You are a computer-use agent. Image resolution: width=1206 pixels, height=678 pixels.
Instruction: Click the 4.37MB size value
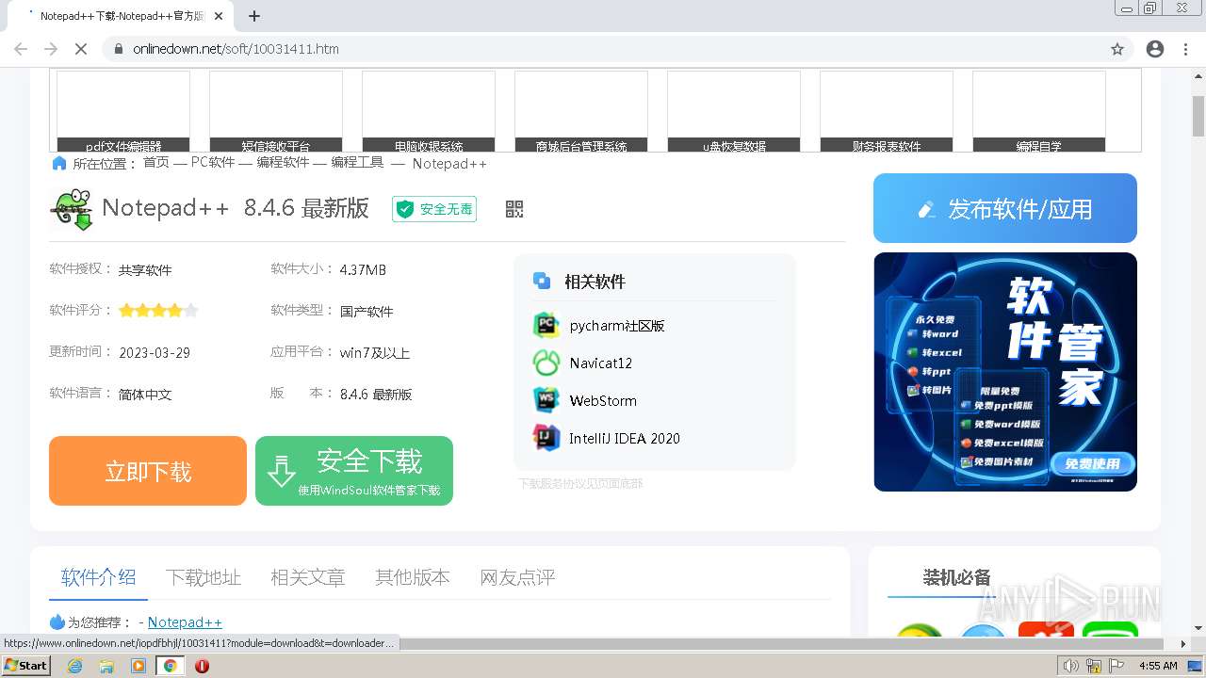pos(363,269)
